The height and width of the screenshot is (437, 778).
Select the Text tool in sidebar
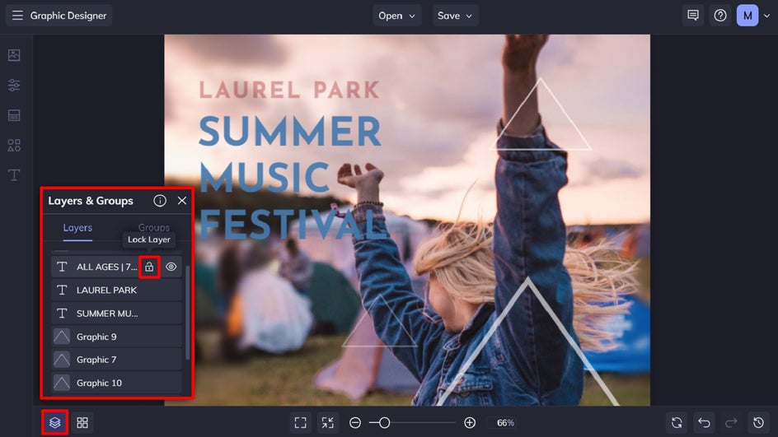(x=14, y=175)
